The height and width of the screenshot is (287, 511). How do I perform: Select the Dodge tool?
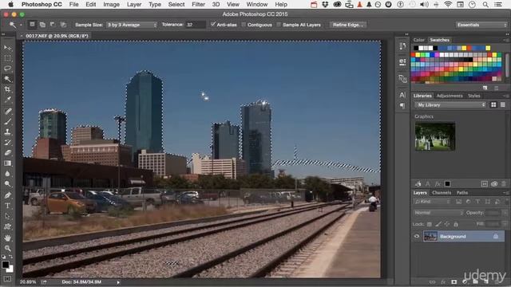point(7,184)
